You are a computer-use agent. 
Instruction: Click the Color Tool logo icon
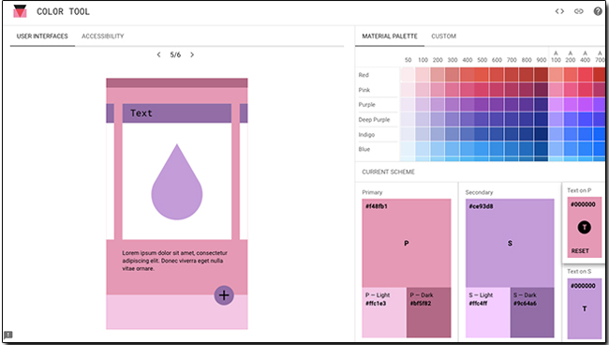click(x=20, y=11)
